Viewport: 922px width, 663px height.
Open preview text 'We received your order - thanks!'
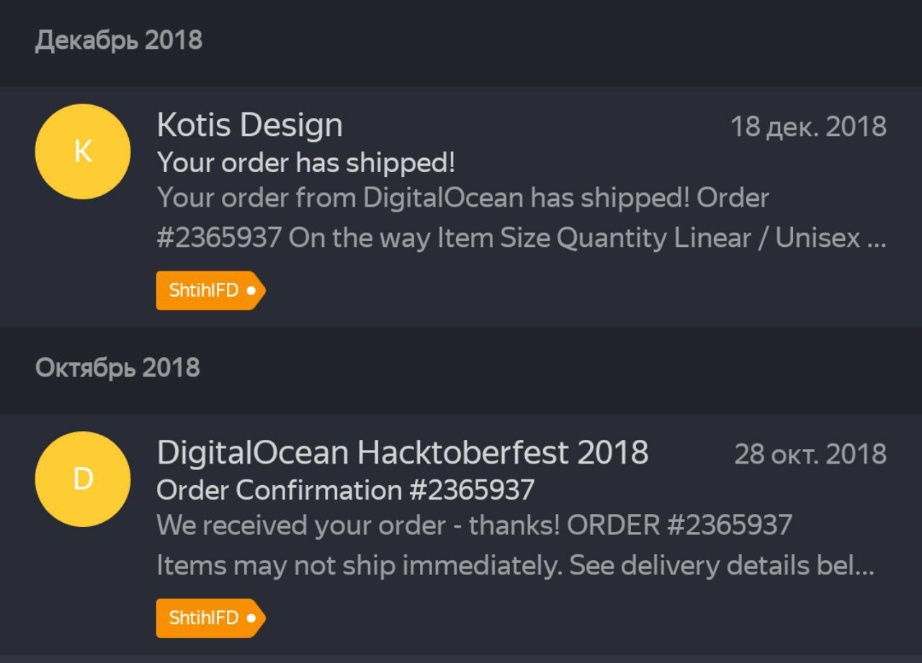pos(358,525)
